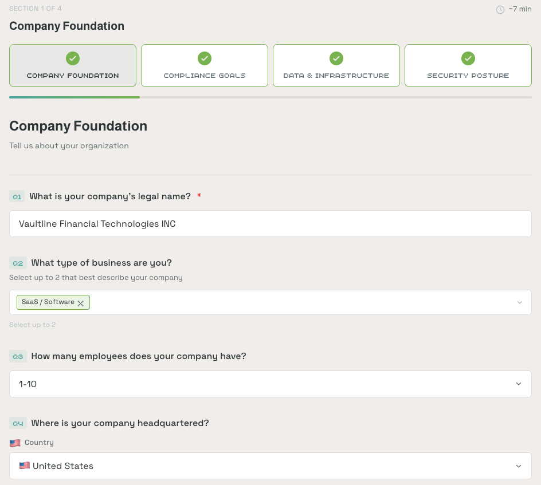Click the Data & Infrastructure checkmark icon
The width and height of the screenshot is (541, 485).
tap(336, 58)
